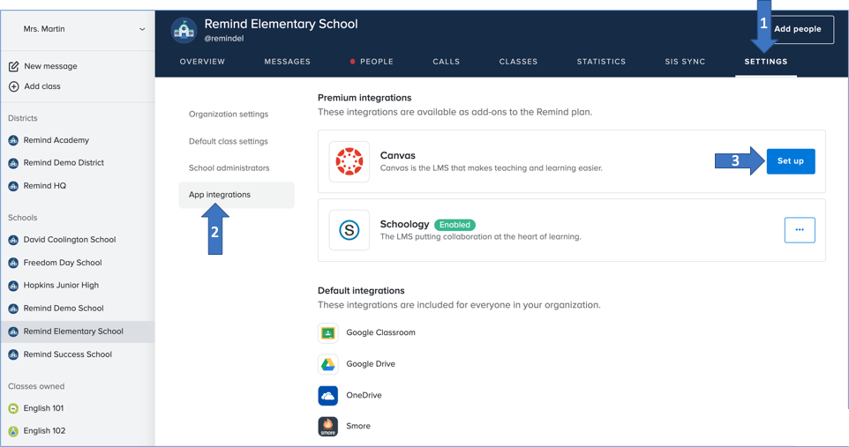The width and height of the screenshot is (849, 447).
Task: Open the English 101 class
Action: point(43,408)
